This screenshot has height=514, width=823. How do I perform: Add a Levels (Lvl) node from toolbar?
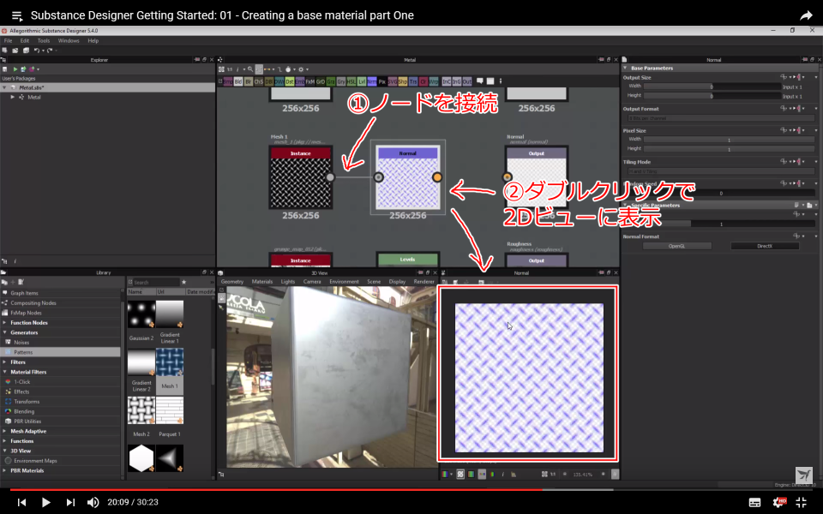[362, 82]
